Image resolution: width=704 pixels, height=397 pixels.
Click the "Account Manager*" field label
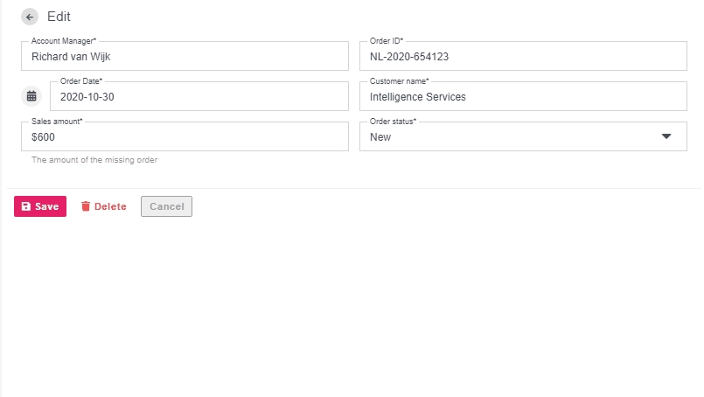tap(64, 41)
